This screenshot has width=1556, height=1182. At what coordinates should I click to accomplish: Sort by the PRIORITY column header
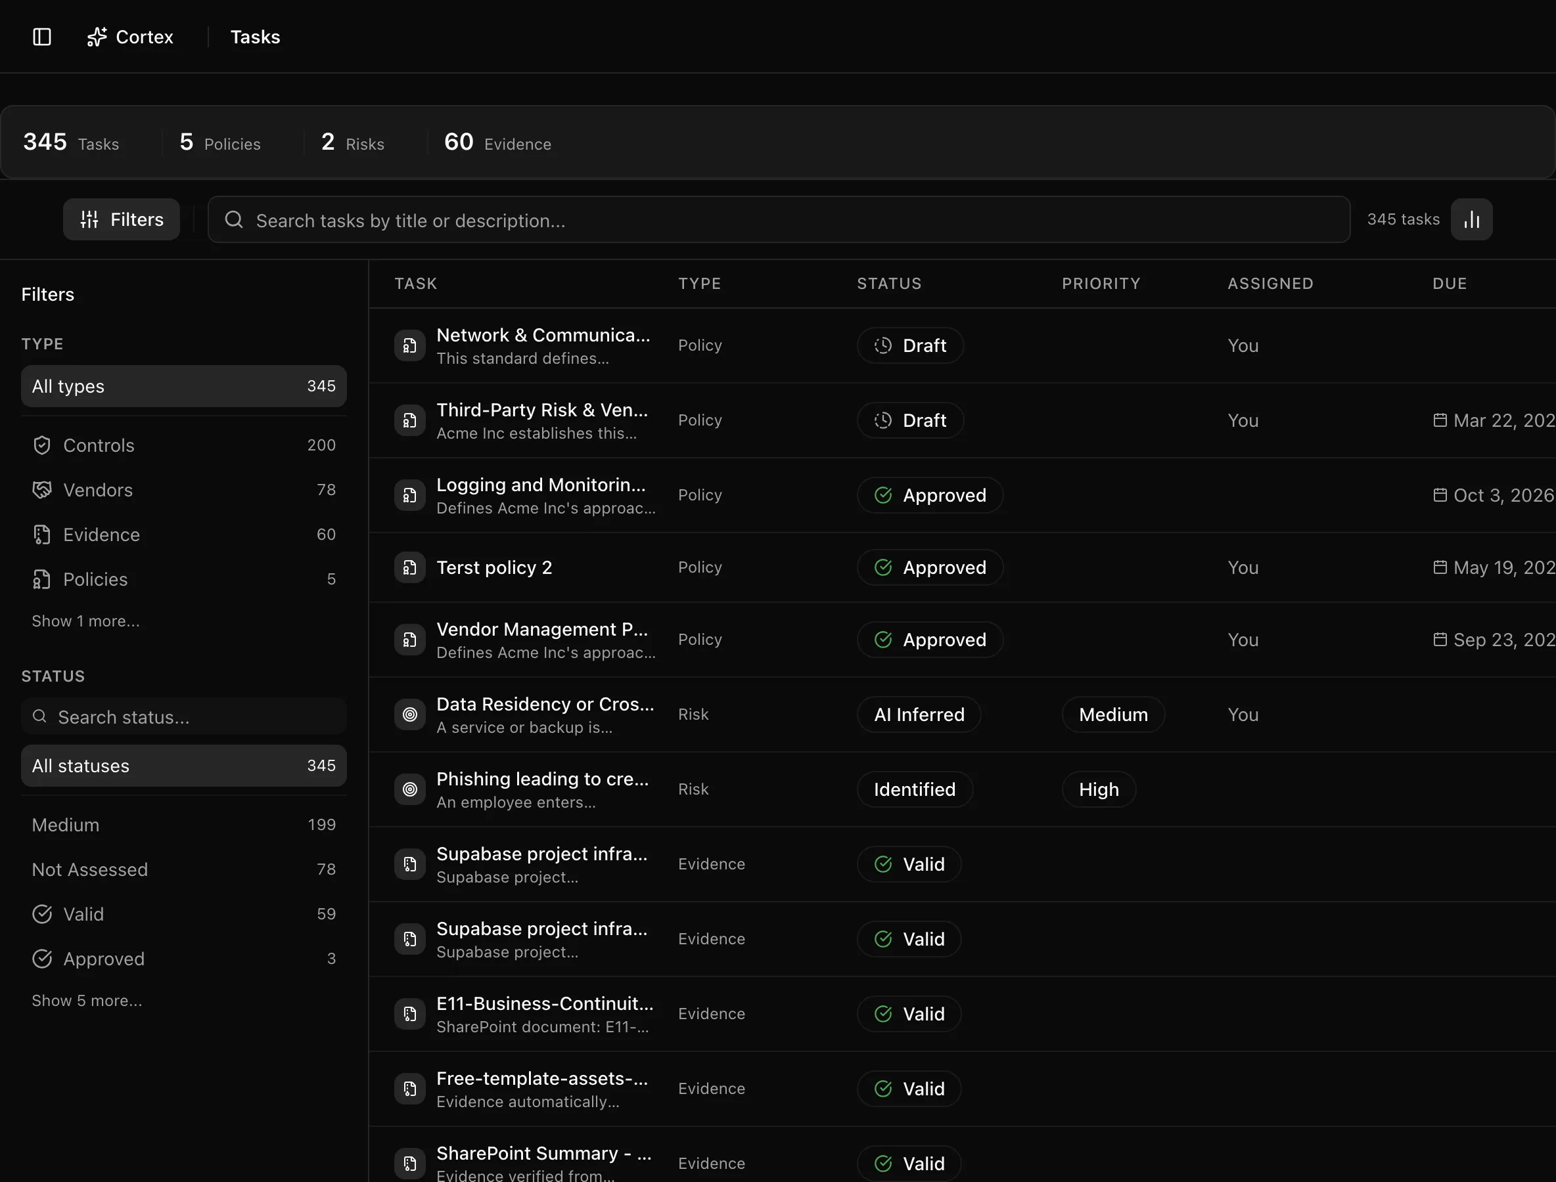pyautogui.click(x=1101, y=284)
